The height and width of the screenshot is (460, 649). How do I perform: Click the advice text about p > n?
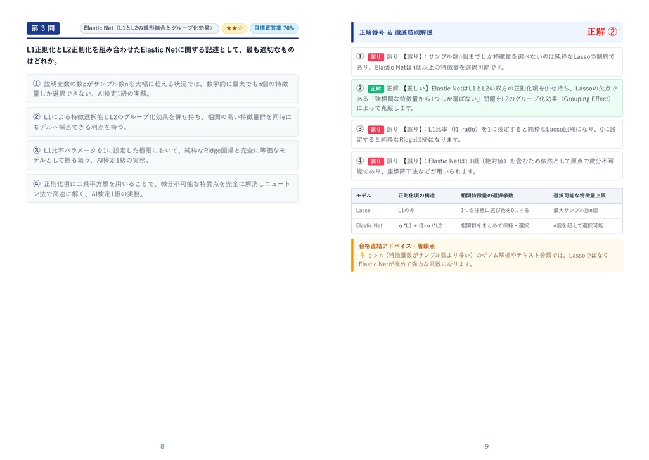click(484, 260)
